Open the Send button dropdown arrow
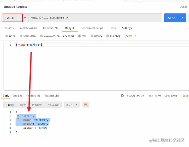 [182, 18]
